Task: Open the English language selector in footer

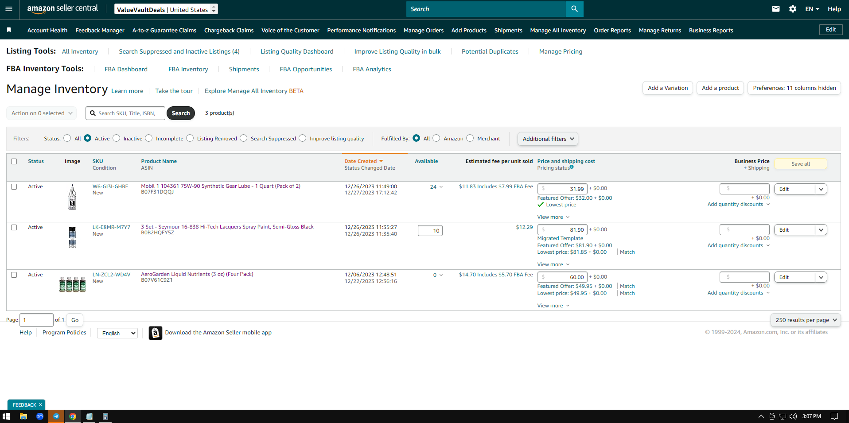Action: pos(117,333)
